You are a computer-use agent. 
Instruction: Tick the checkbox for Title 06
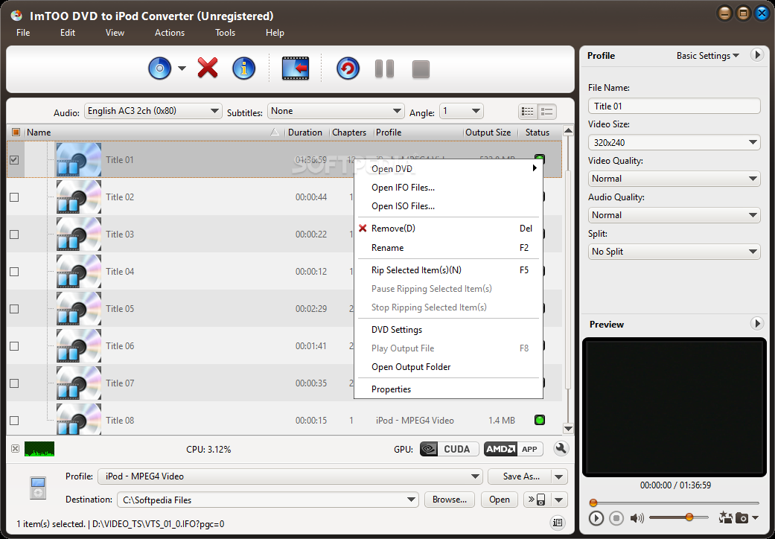pyautogui.click(x=14, y=346)
